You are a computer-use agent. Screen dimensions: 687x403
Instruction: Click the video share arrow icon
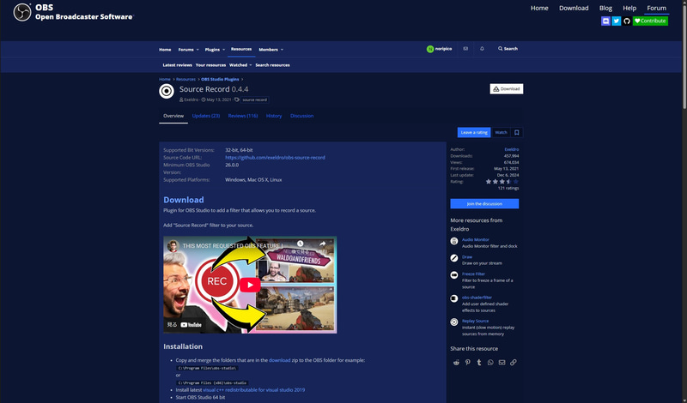(323, 244)
